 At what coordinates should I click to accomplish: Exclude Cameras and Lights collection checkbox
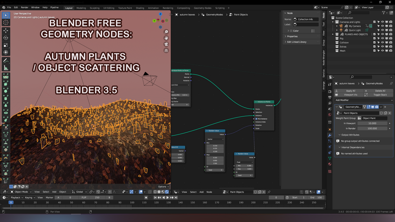pyautogui.click(x=374, y=22)
